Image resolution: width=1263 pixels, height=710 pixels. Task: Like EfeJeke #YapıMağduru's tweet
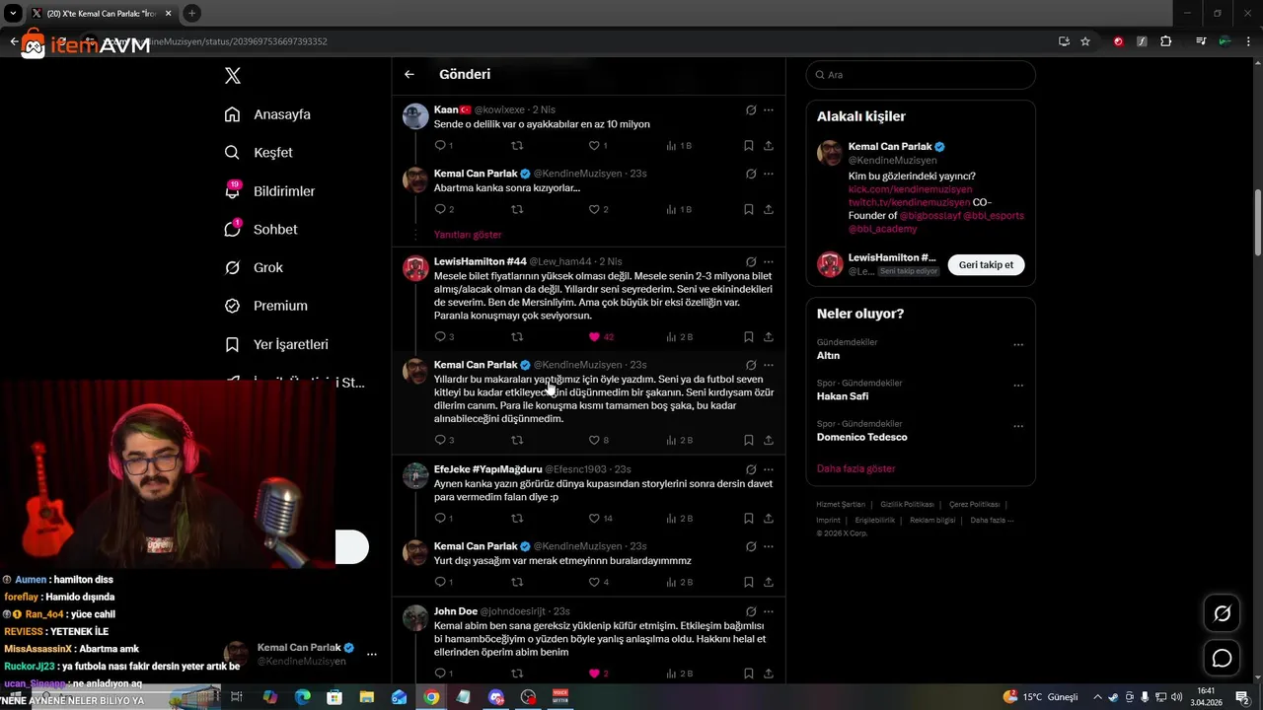(x=594, y=519)
